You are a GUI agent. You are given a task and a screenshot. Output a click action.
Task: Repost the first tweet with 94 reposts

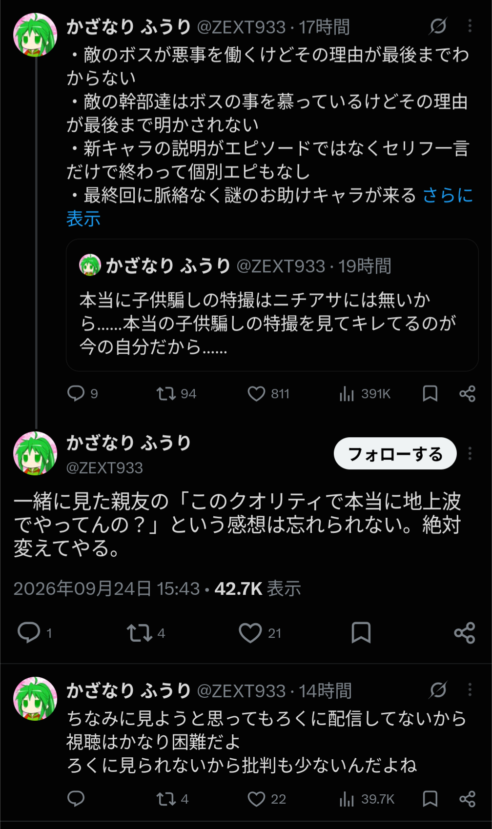tap(176, 393)
